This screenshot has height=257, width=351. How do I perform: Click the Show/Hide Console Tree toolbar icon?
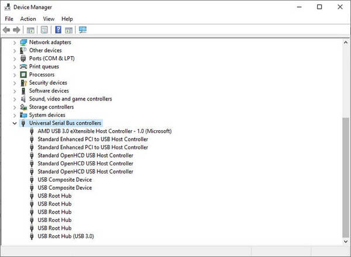point(30,30)
